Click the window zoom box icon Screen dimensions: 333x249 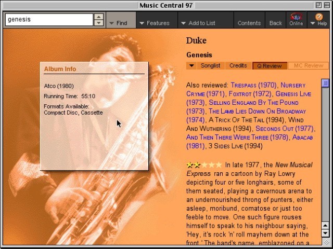318,5
